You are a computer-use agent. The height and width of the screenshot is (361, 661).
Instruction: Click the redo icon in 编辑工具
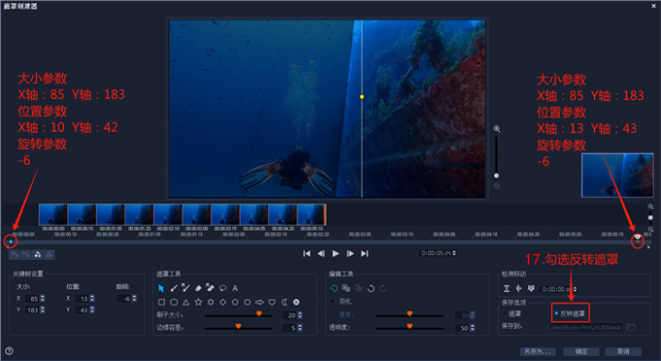pyautogui.click(x=383, y=288)
